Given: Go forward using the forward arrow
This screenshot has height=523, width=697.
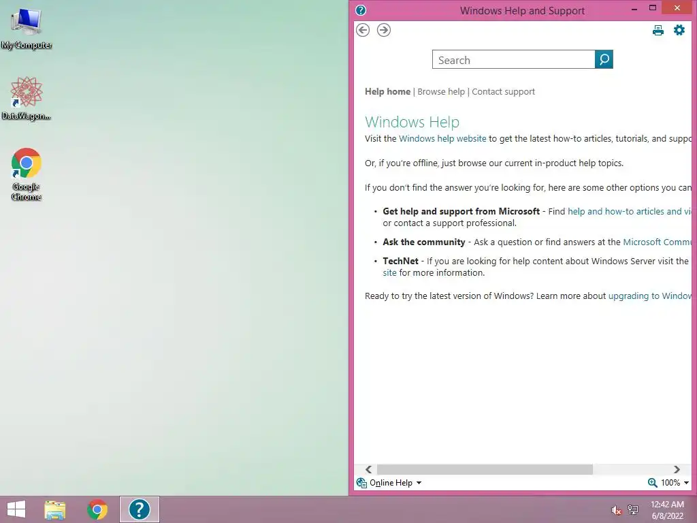Looking at the screenshot, I should pyautogui.click(x=384, y=30).
